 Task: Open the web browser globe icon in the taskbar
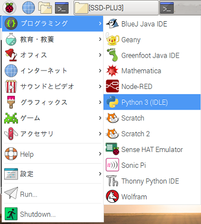click(x=29, y=7)
